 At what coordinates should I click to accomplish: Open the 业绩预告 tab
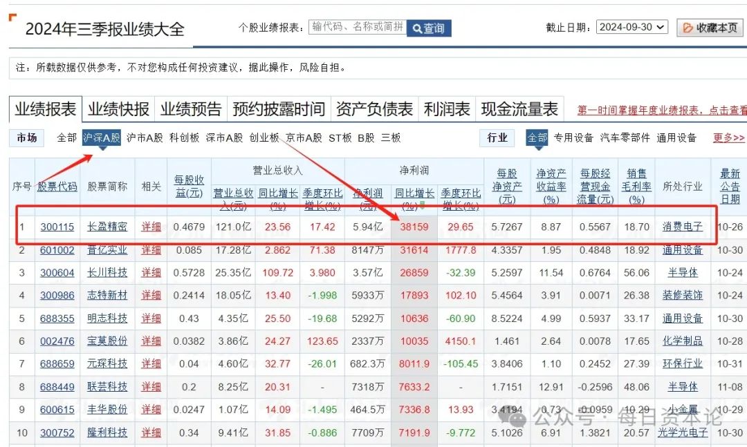point(191,109)
